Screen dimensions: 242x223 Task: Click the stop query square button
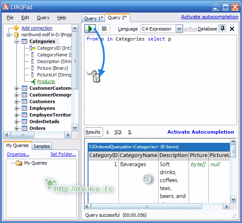(x=104, y=29)
